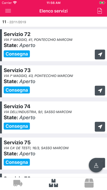Viewport: 107px width, 190px height.
Task: Switch to the box package tab
Action: tap(89, 183)
